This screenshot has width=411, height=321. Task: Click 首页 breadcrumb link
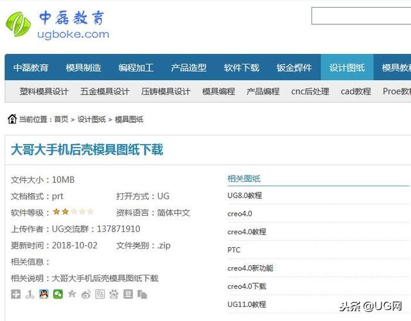pyautogui.click(x=61, y=119)
